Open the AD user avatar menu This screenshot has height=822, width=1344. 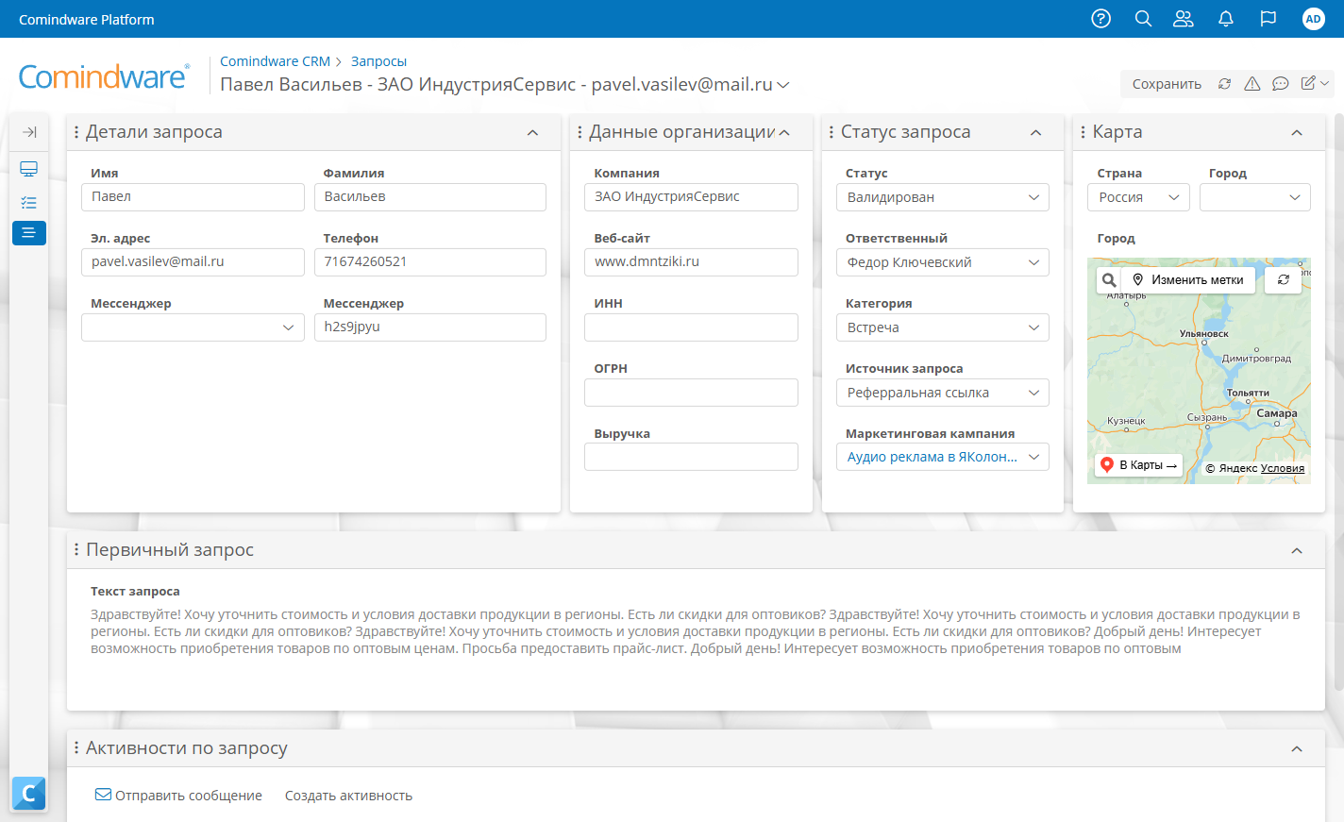(1313, 19)
